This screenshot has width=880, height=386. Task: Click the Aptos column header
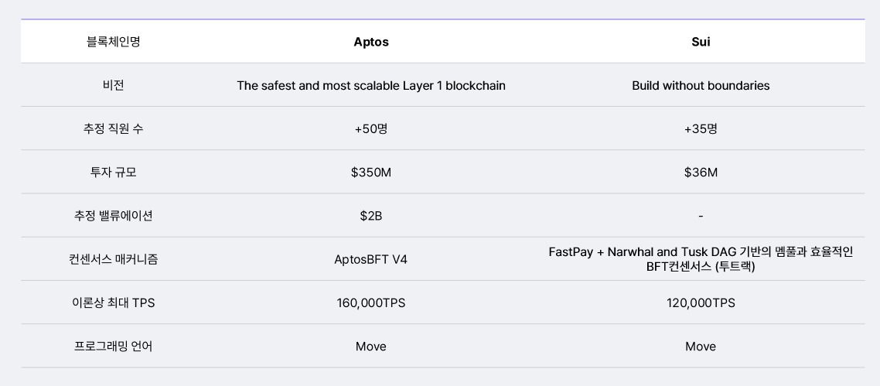[371, 42]
